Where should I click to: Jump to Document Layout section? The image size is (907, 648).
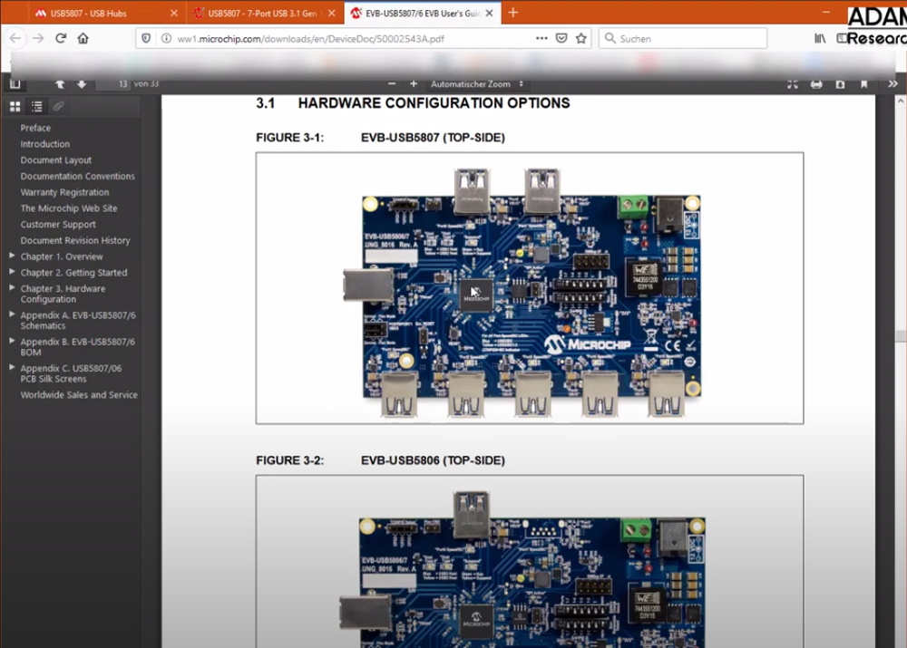tap(56, 160)
